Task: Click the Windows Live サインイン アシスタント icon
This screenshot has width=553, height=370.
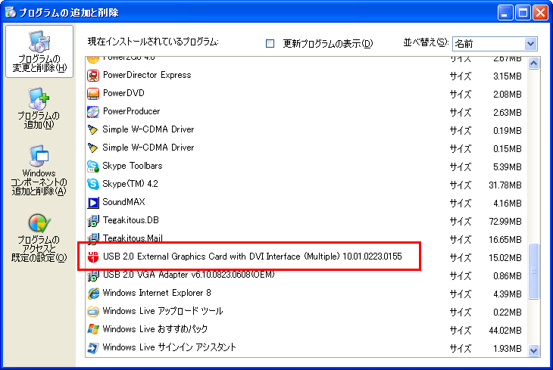Action: point(93,348)
